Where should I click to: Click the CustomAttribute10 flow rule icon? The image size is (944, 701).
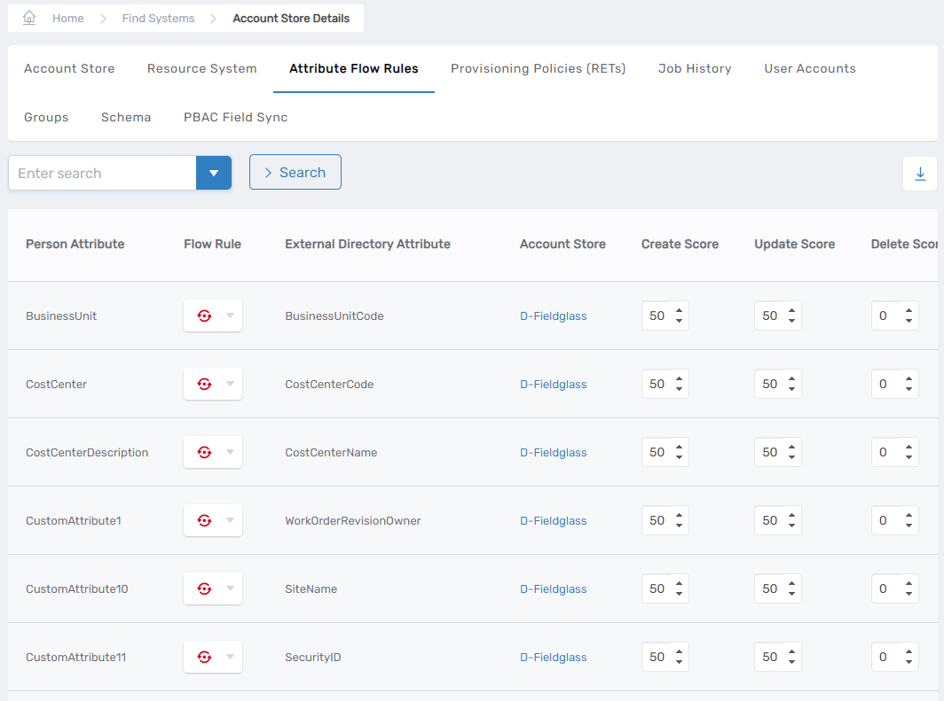pos(204,588)
